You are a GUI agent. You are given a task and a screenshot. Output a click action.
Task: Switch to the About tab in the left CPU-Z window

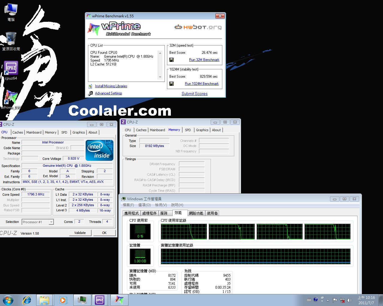(93, 132)
